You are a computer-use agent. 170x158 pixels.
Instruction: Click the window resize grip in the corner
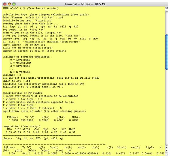(x=167, y=154)
